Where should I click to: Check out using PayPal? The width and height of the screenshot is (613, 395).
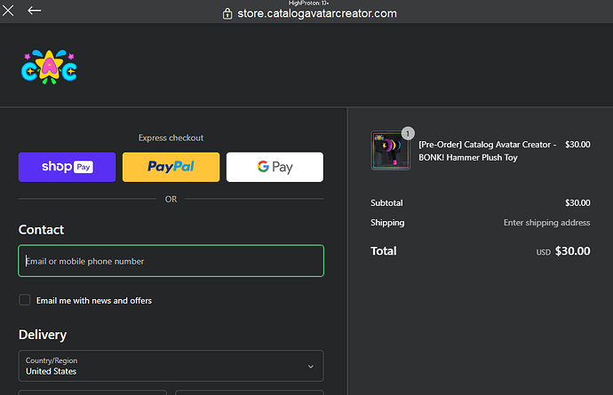[x=171, y=167]
